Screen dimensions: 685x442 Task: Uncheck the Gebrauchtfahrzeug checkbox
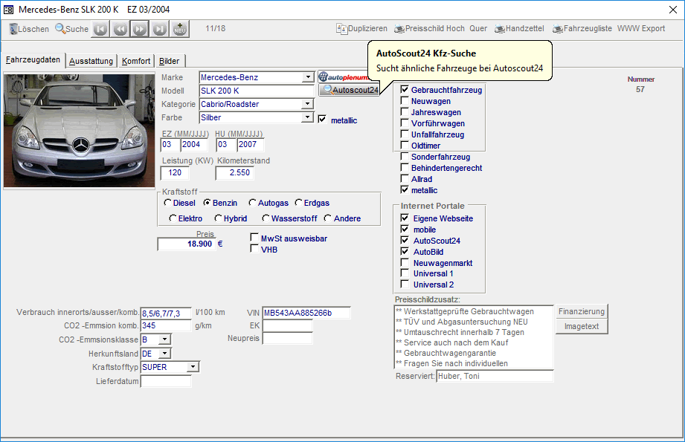click(x=404, y=89)
